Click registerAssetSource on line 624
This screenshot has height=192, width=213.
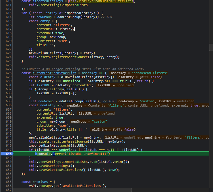(x=69, y=57)
